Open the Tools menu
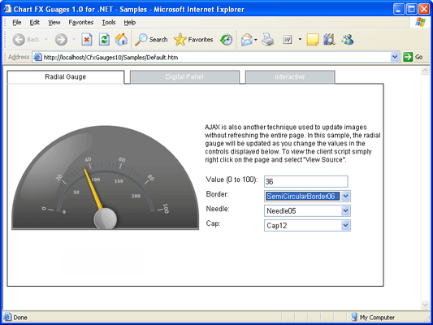Viewport: 433px width, 325px height. point(109,23)
